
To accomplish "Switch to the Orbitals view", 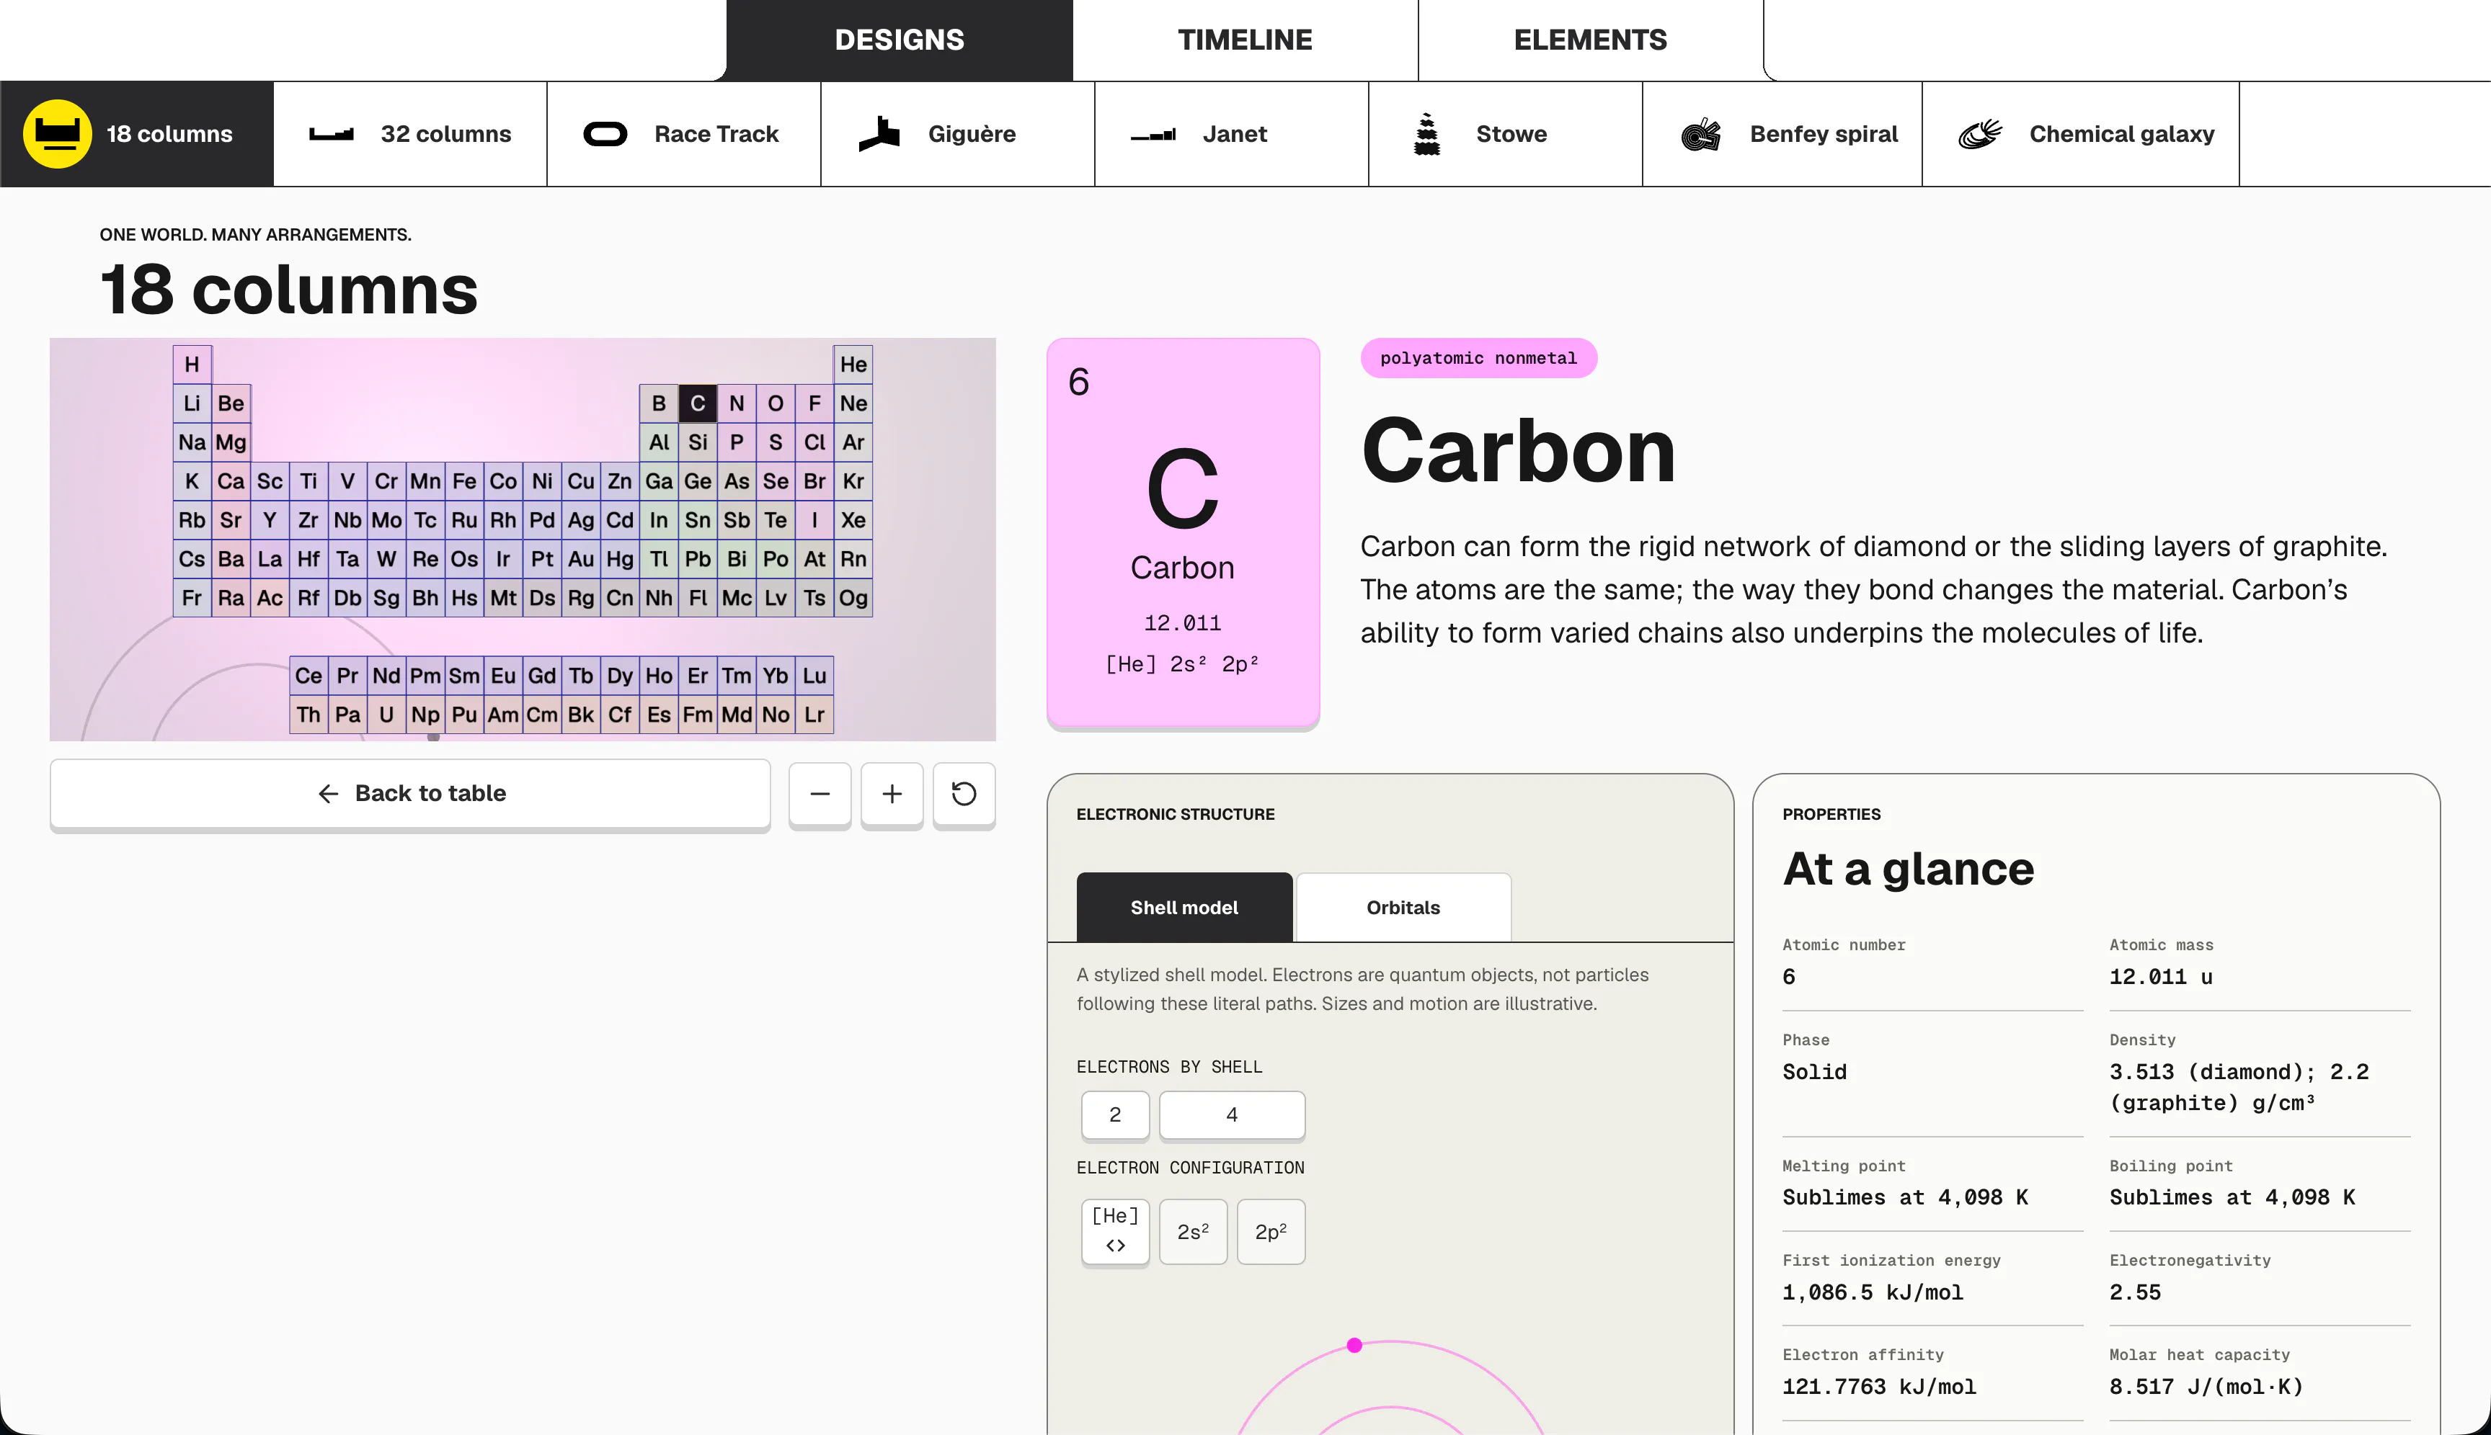I will (x=1403, y=908).
